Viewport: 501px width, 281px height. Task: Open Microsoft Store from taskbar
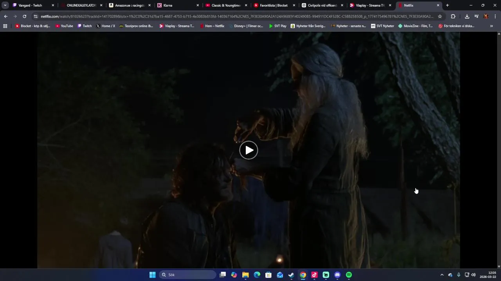[x=269, y=275]
